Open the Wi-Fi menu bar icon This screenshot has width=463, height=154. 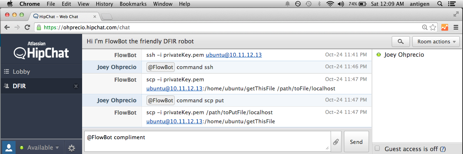click(x=330, y=4)
